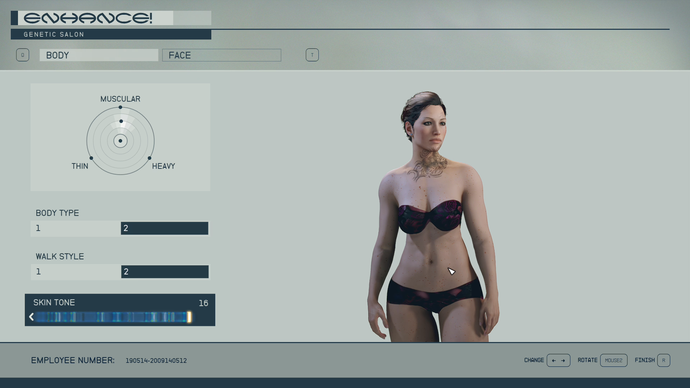
Task: Click the Skin Tone left arrow
Action: (x=31, y=317)
